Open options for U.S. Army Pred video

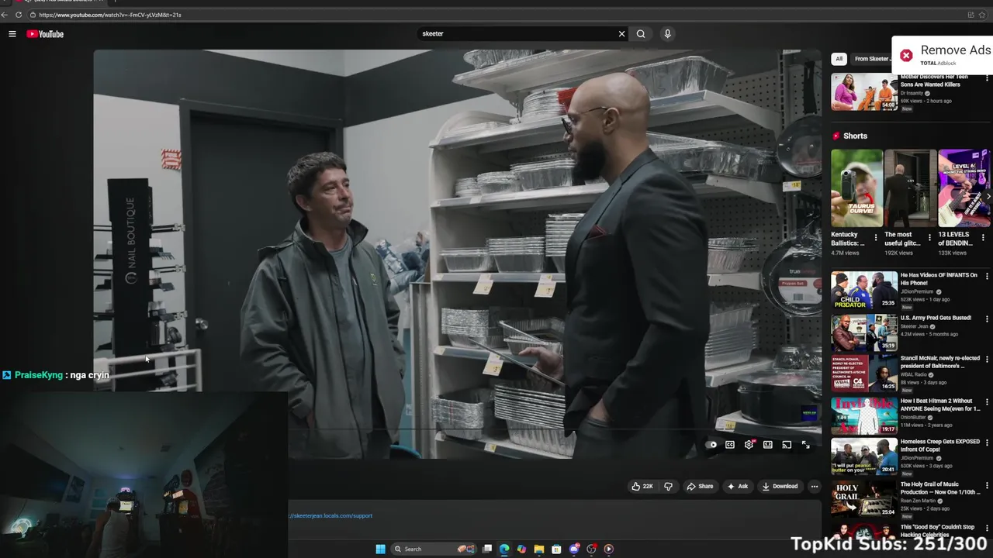click(987, 319)
